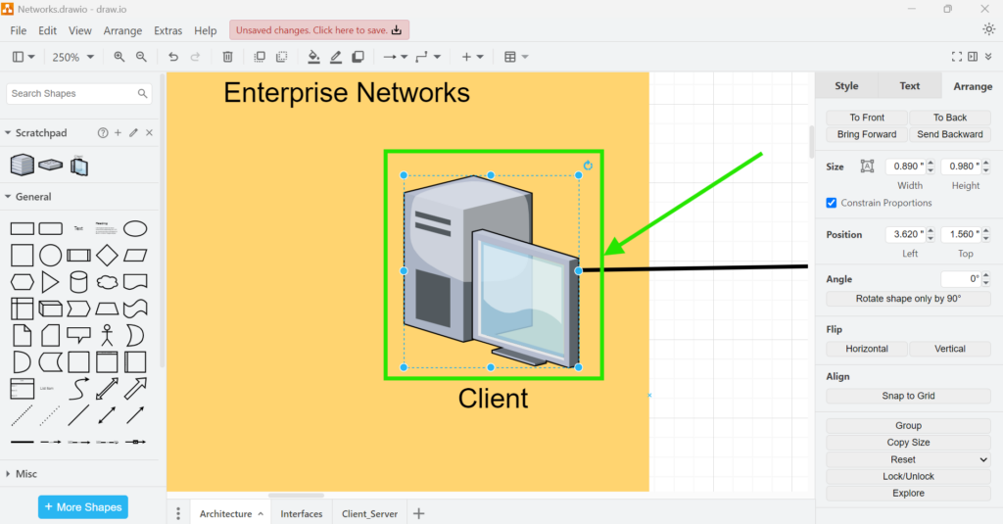Open the Edit menu
This screenshot has width=1003, height=524.
[x=47, y=30]
